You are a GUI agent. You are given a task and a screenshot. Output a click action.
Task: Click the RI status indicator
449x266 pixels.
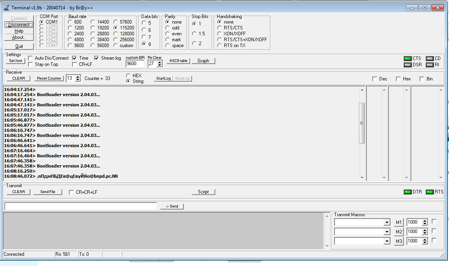pyautogui.click(x=429, y=65)
